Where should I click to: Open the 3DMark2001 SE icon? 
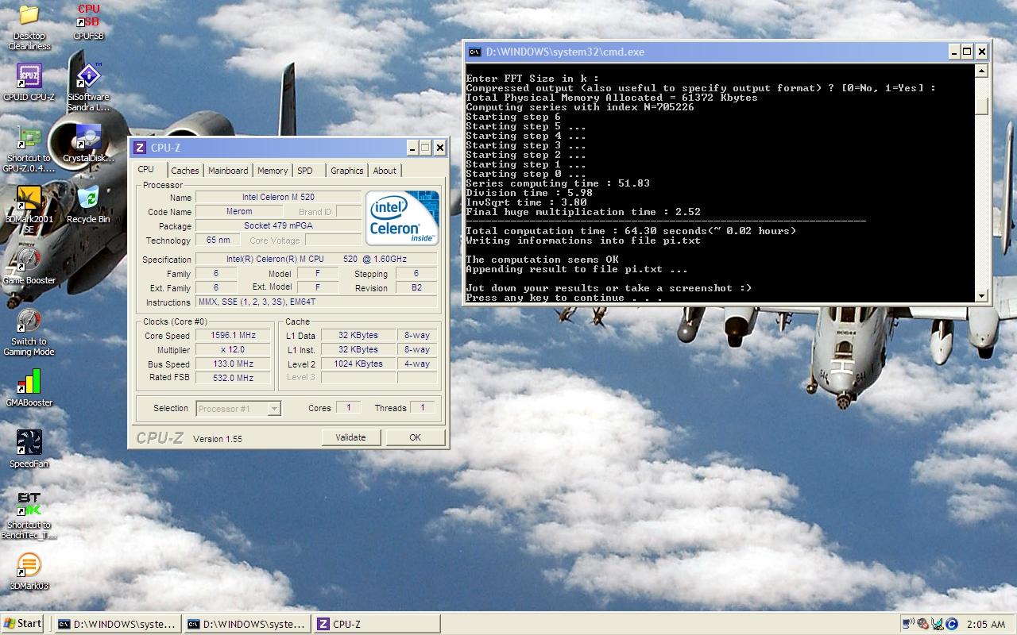click(29, 210)
